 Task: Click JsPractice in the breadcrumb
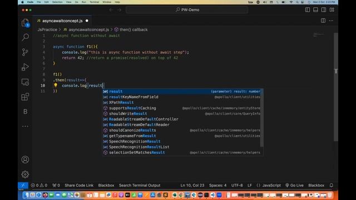click(47, 29)
